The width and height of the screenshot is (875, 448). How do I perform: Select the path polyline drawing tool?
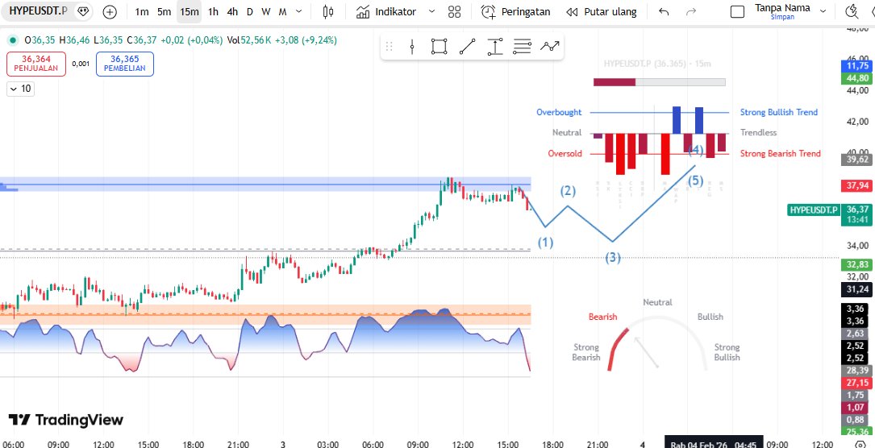click(550, 47)
